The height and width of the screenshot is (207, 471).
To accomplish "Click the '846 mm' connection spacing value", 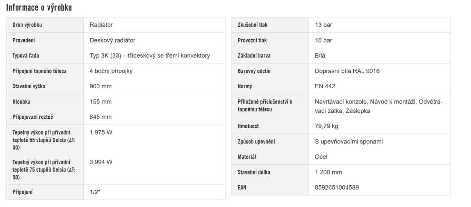I will 100,117.
